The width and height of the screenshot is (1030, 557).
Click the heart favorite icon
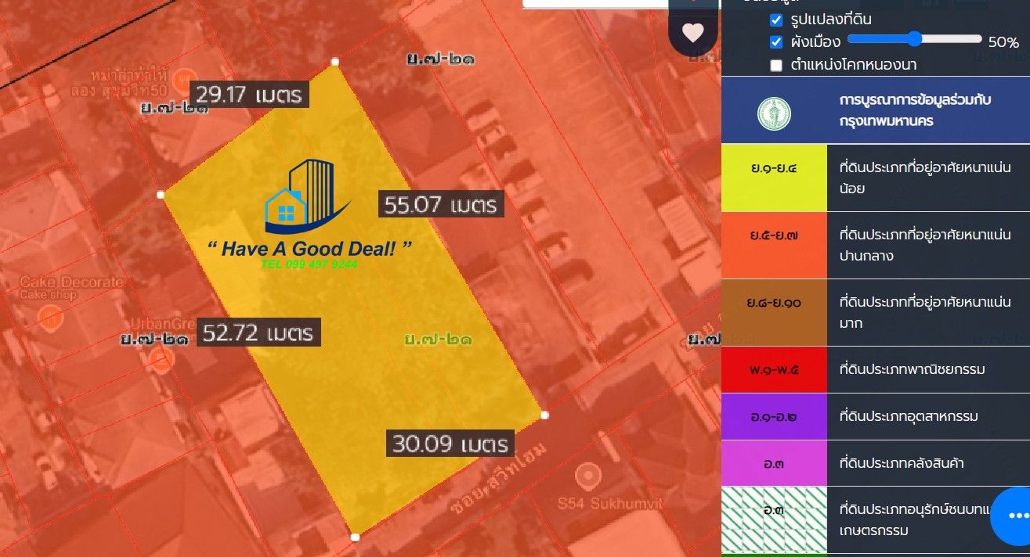[x=693, y=33]
